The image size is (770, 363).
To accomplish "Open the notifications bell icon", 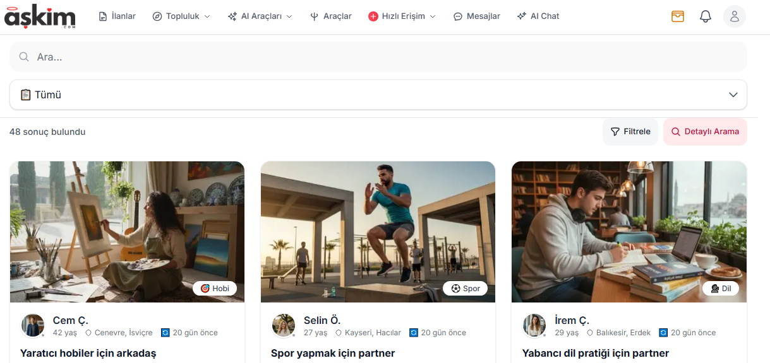I will [706, 16].
